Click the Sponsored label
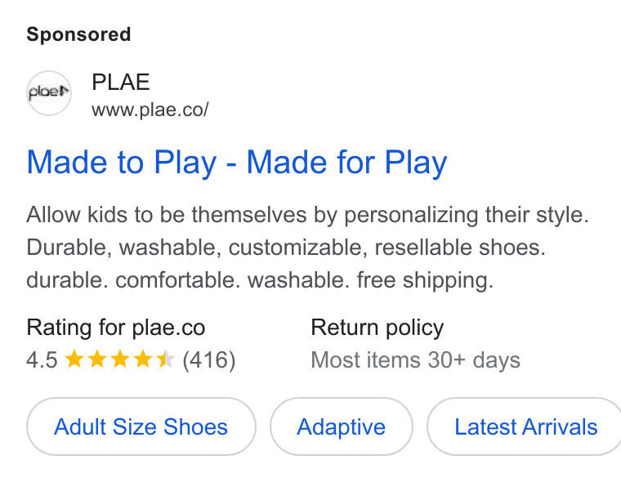The width and height of the screenshot is (621, 482). tap(78, 34)
